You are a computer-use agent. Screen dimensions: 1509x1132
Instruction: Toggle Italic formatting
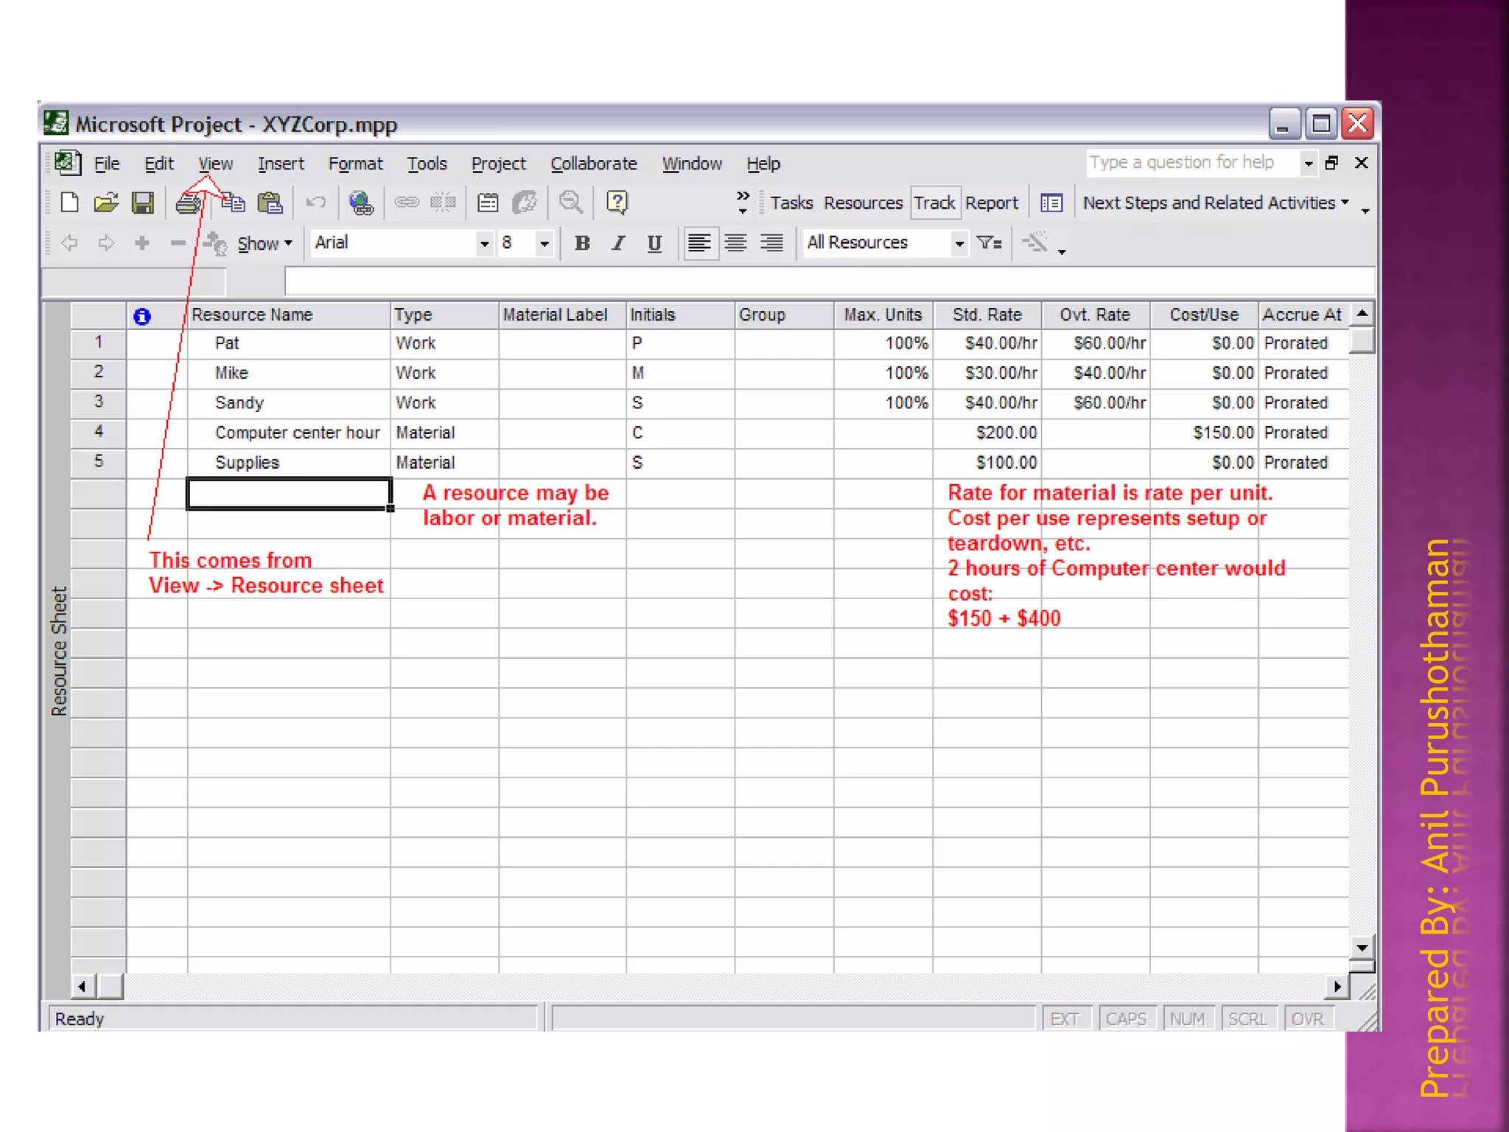tap(618, 243)
